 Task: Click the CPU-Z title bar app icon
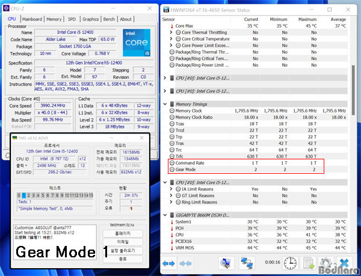tap(6, 9)
